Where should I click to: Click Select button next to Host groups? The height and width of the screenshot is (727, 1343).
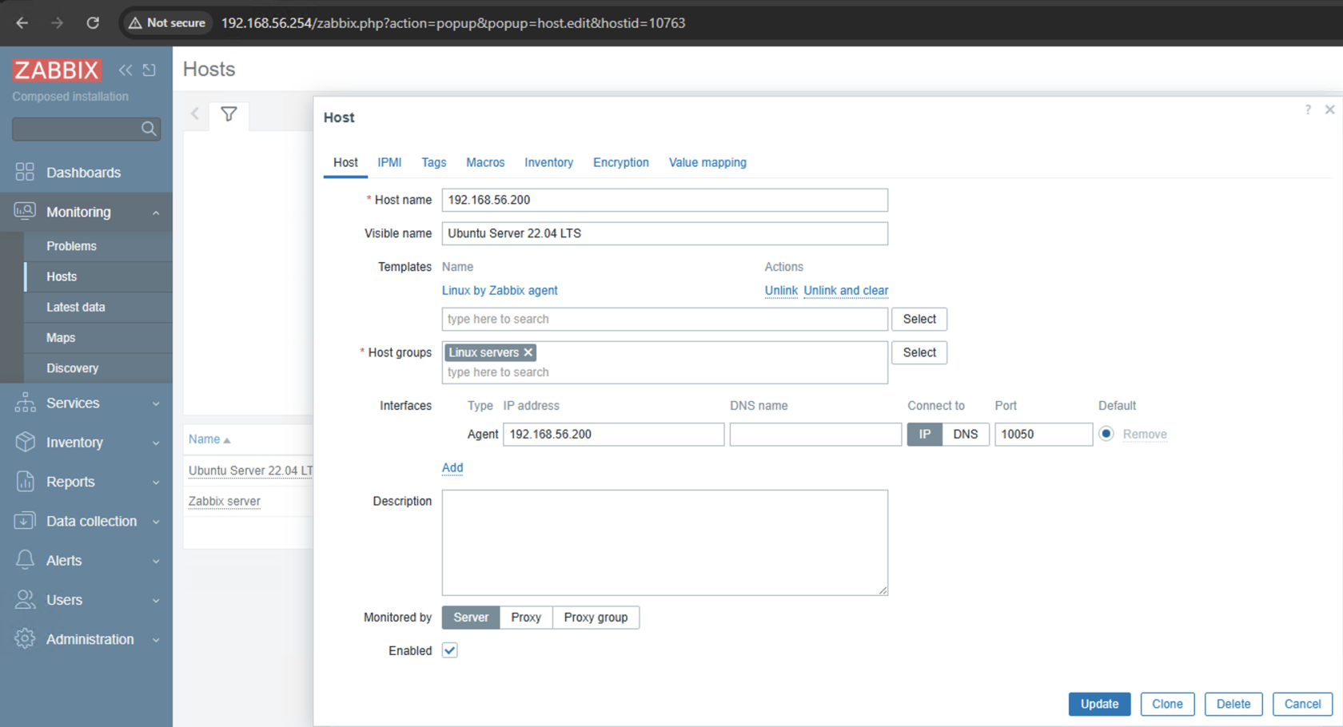tap(919, 352)
